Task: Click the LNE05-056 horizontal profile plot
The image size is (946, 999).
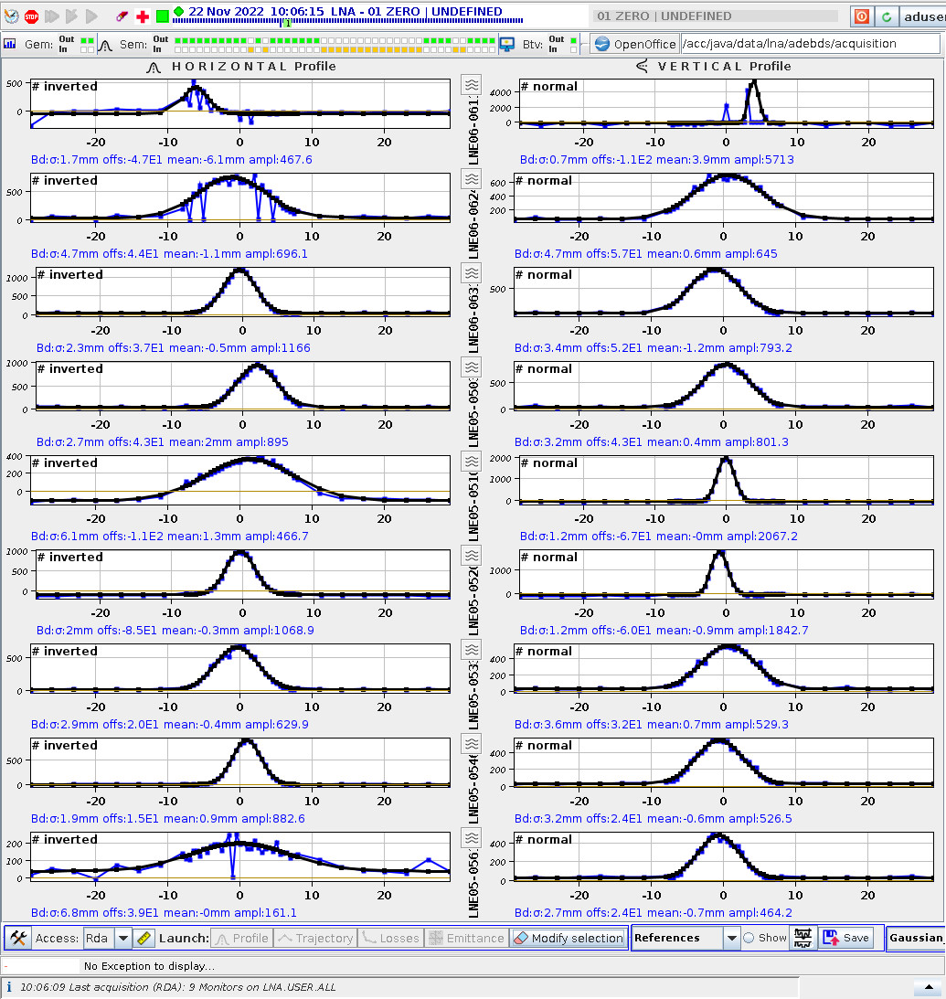Action: (x=240, y=857)
